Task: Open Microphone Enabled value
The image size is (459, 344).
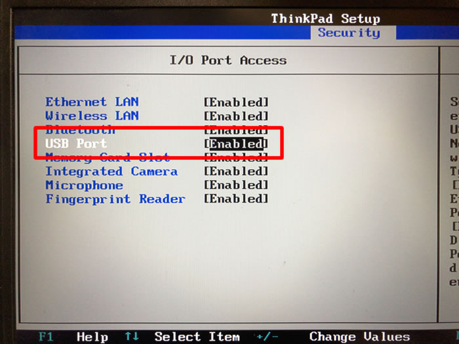Action: [x=236, y=185]
